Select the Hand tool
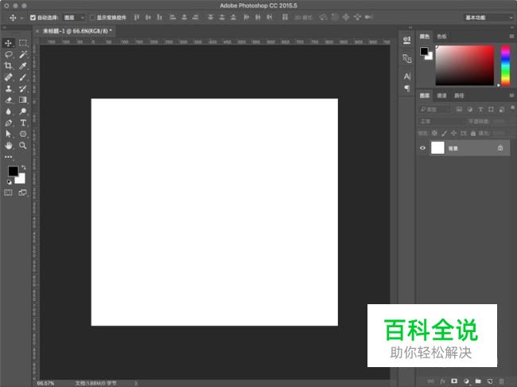This screenshot has height=387, width=517. point(9,147)
